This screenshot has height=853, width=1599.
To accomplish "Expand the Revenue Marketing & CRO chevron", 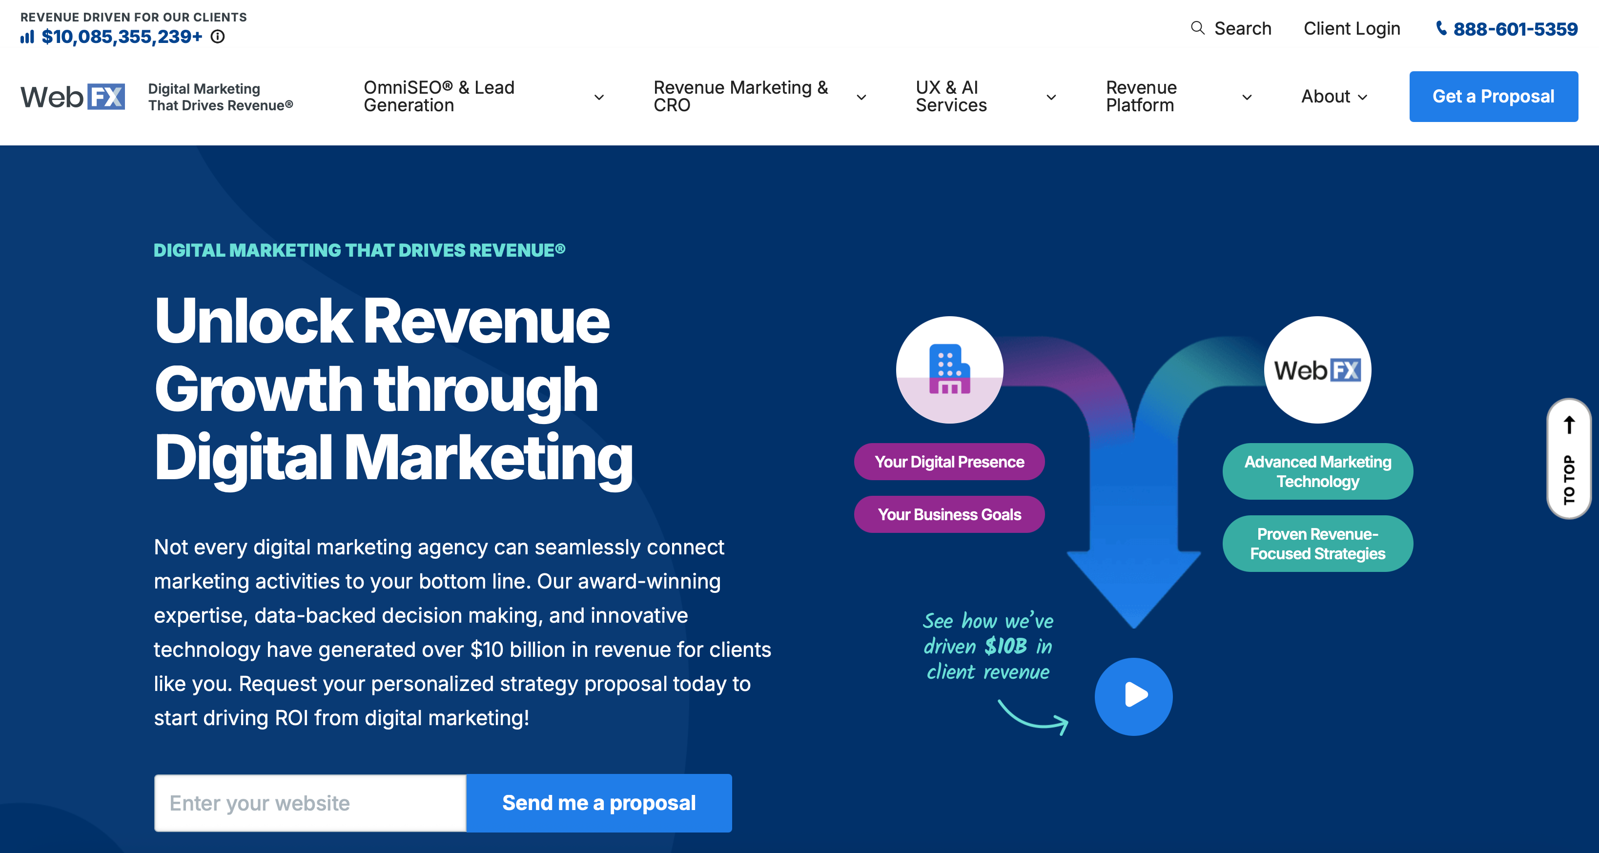I will (861, 97).
